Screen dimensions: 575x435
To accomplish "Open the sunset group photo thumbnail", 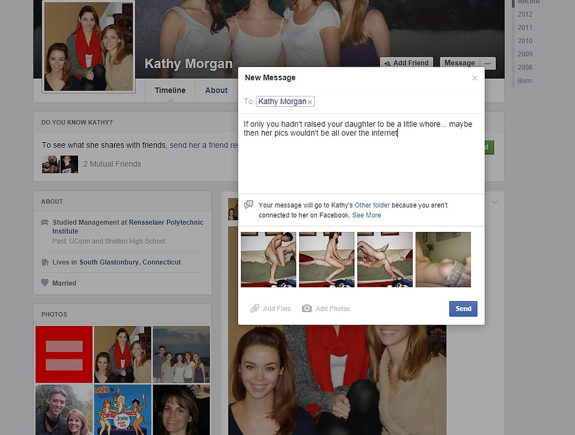I will pos(182,355).
